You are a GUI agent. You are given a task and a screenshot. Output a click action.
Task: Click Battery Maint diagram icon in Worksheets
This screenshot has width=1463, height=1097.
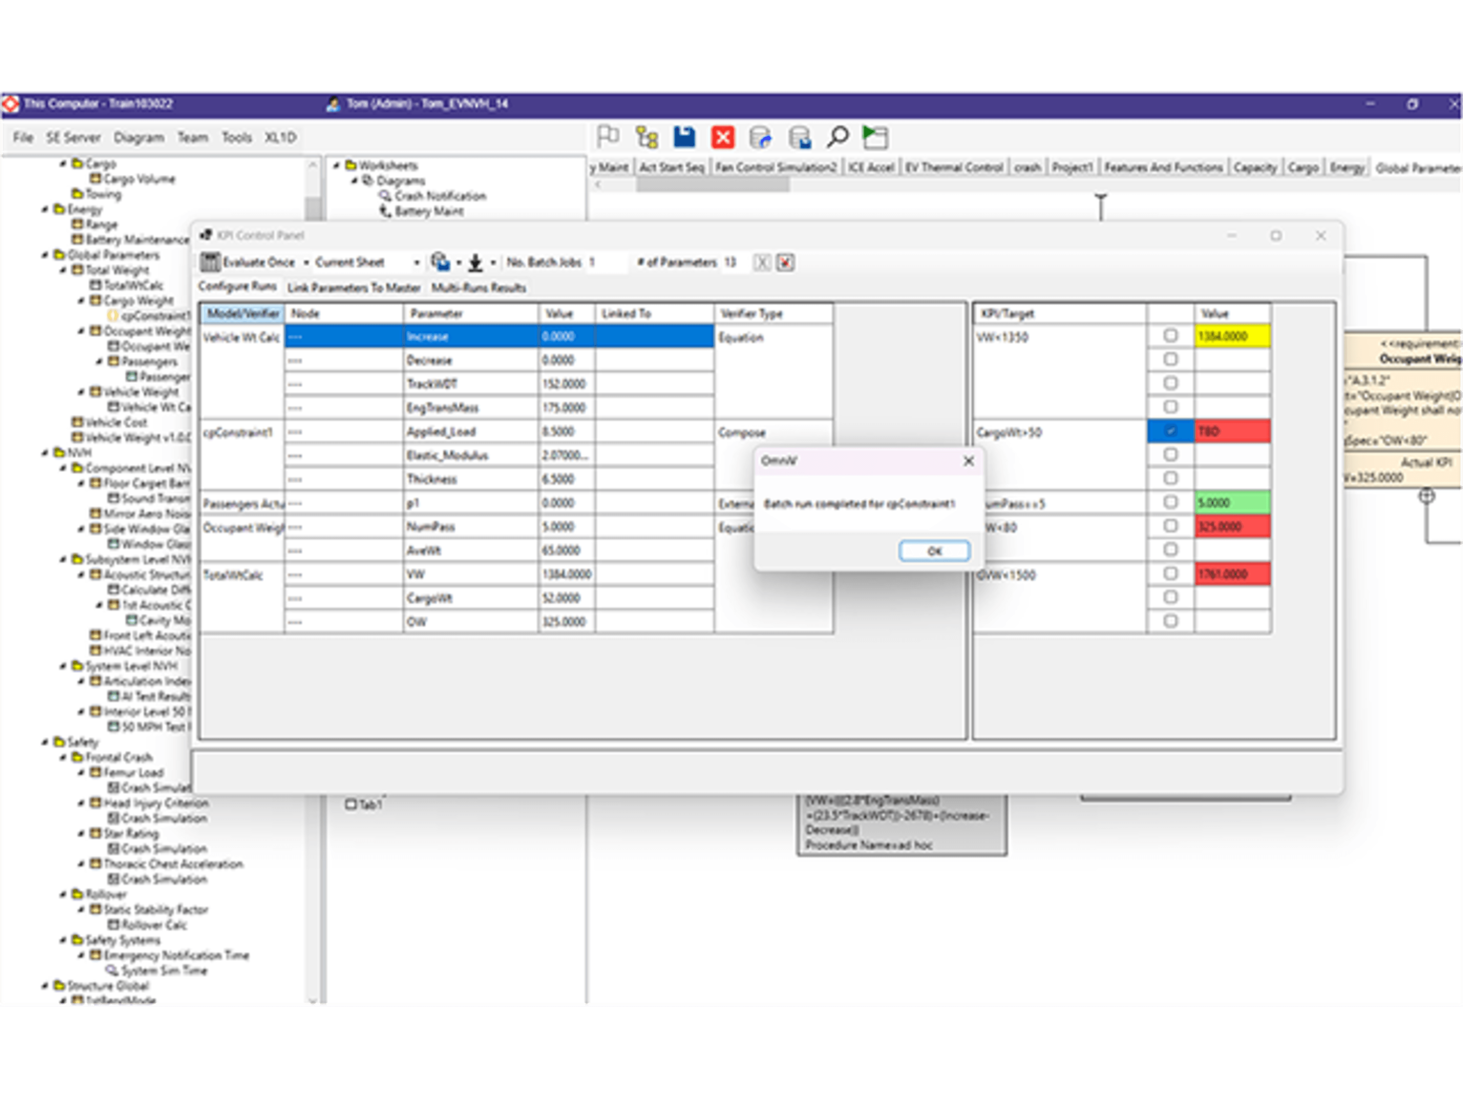tap(385, 211)
